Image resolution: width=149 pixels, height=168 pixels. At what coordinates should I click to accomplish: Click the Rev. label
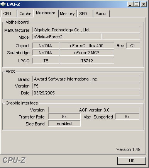point(121,46)
